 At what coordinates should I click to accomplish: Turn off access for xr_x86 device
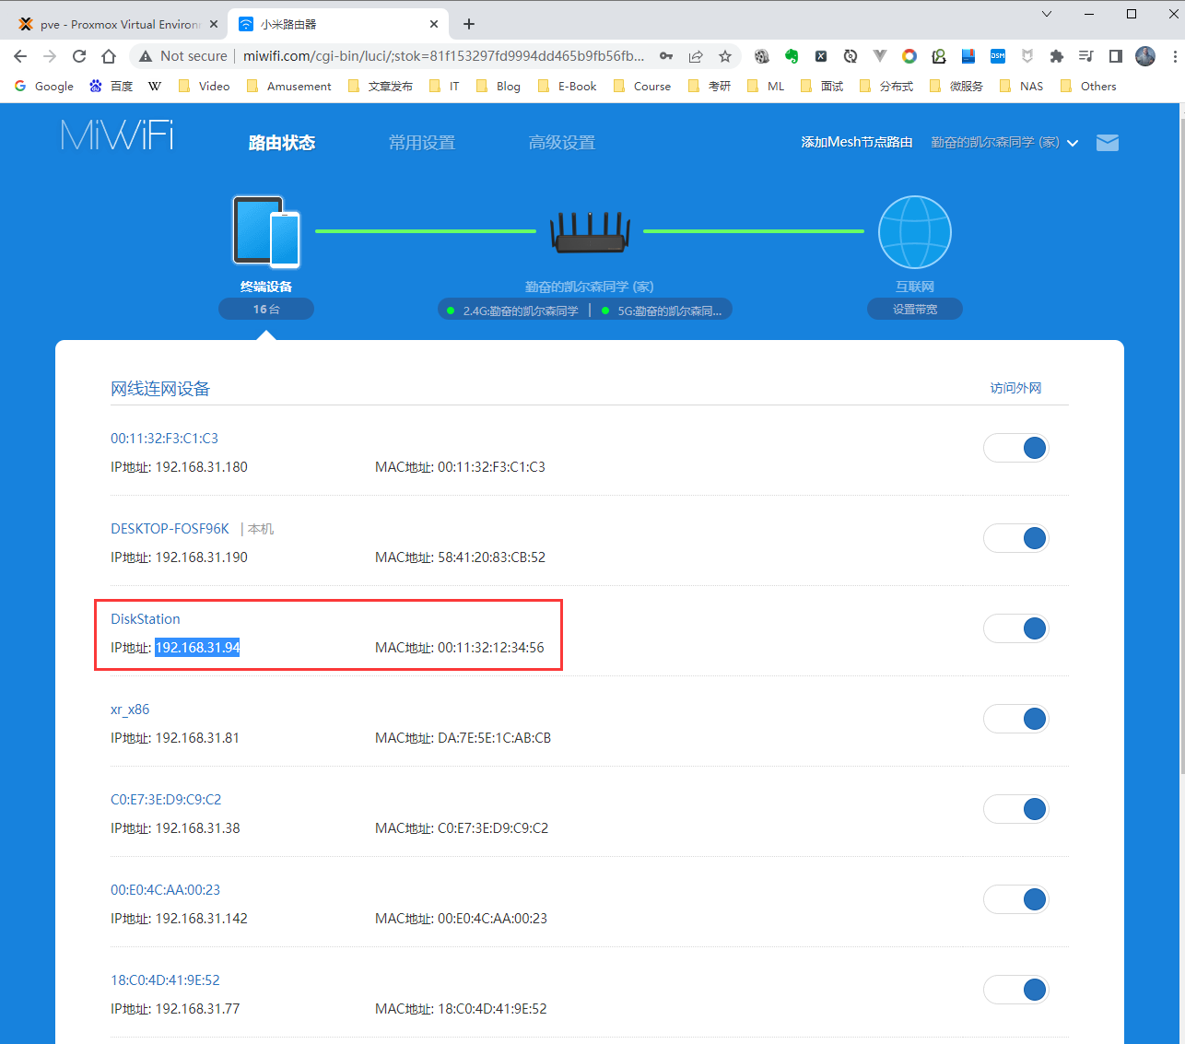click(1015, 719)
